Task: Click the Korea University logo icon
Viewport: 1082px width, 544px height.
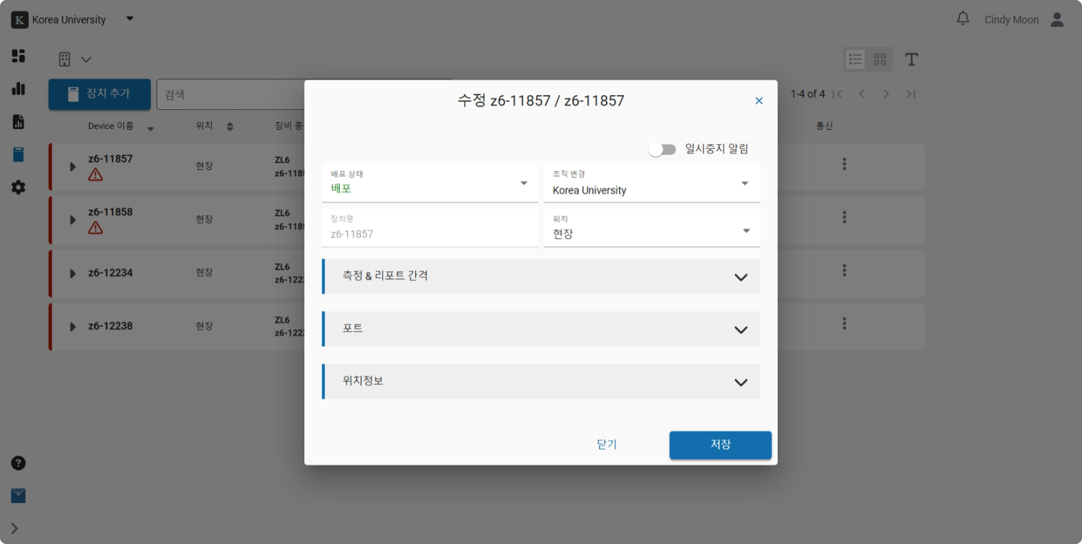Action: click(20, 20)
